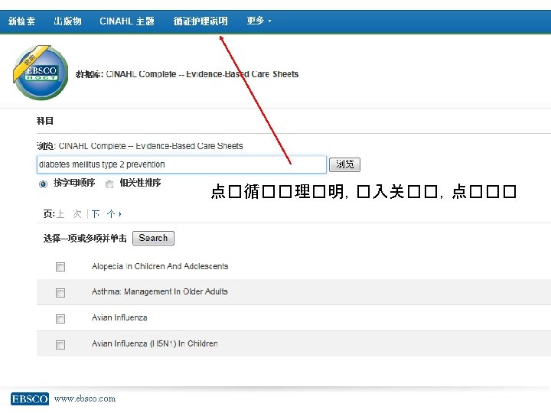Check Asthma: Management In Older Adults box
Screen dimensions: 551x413
60,292
